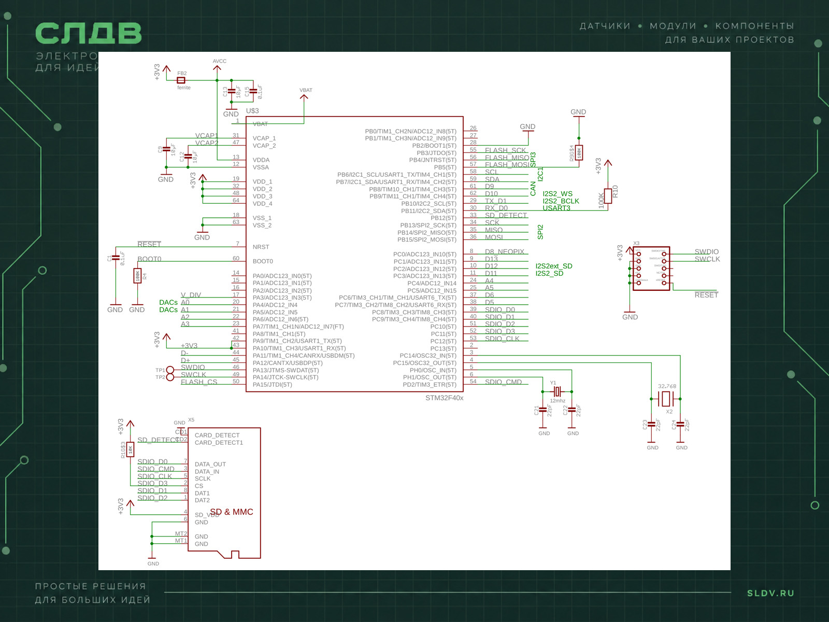
Task: Select the X3 SWD connector symbol
Action: pyautogui.click(x=651, y=268)
